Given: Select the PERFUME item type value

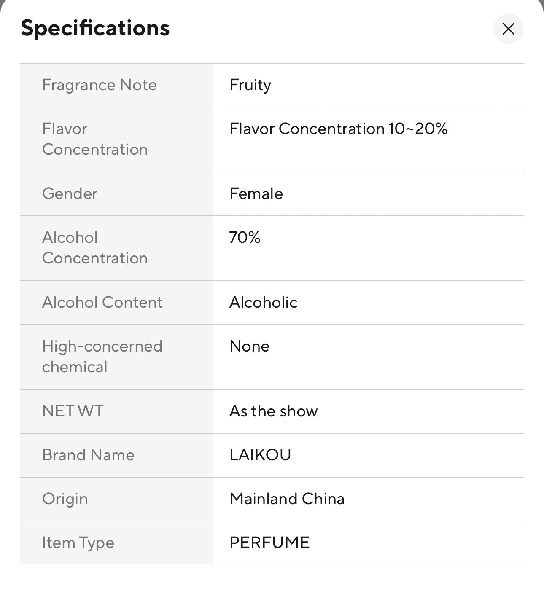Looking at the screenshot, I should (x=269, y=543).
